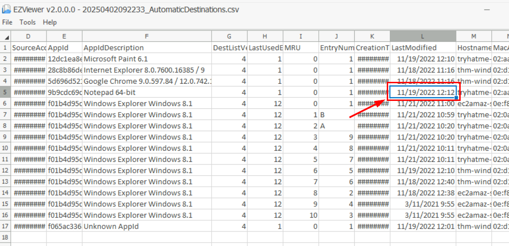This screenshot has width=509, height=246.
Task: Select the MRU cell with value 10
Action: (301, 215)
